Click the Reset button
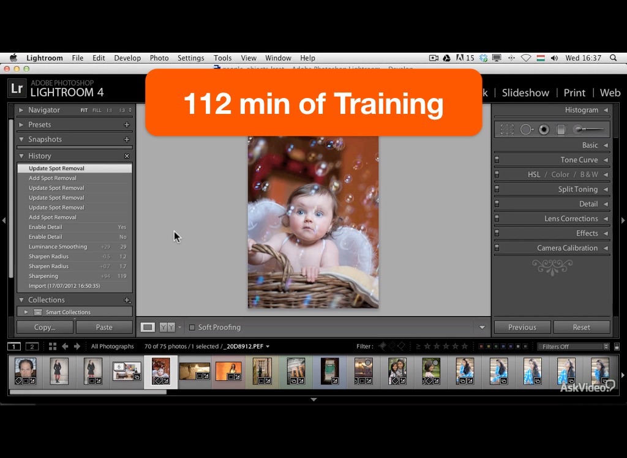 click(x=581, y=327)
